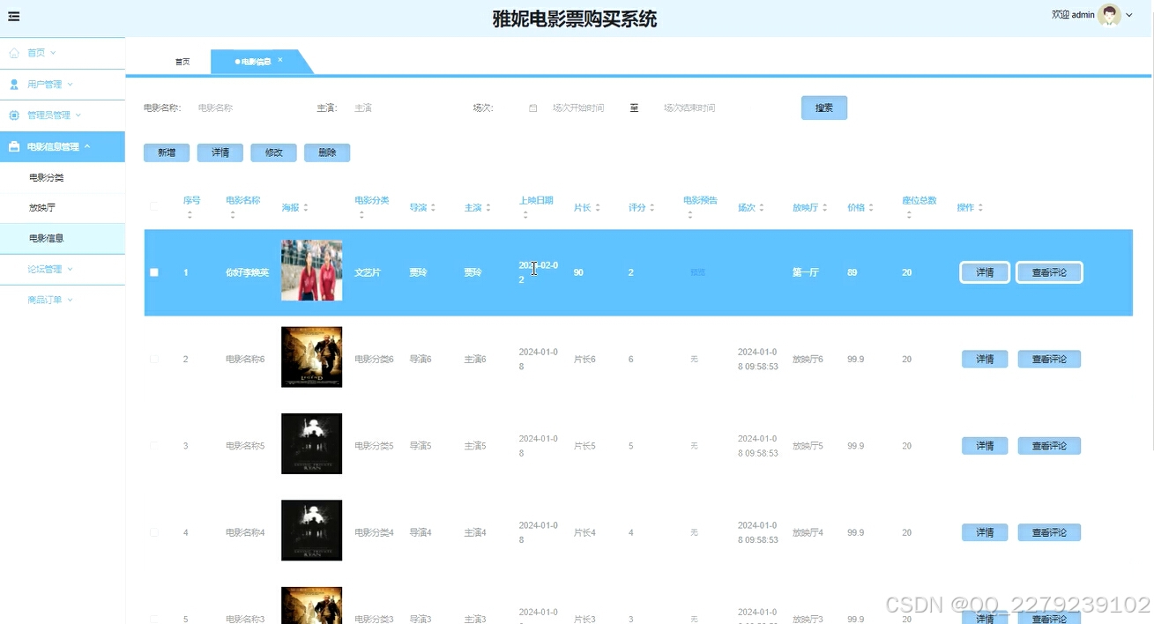Select the checkbox beside 电影名称6
Screen dimensions: 1154x624
tap(153, 359)
